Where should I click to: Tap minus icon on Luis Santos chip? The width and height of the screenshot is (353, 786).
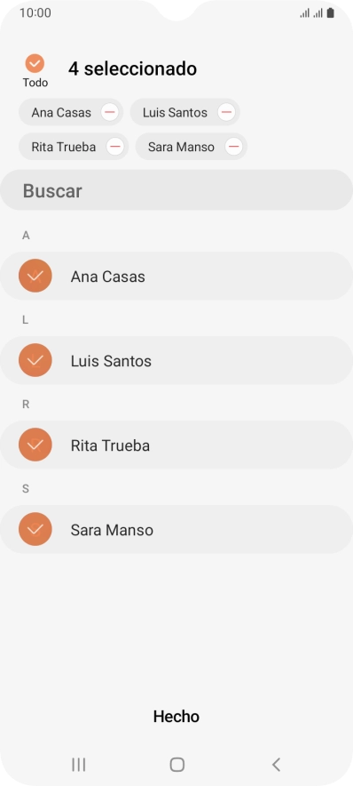(x=226, y=112)
